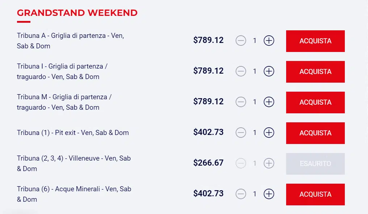The image size is (368, 214).
Task: Add one more Tribuna M ticket
Action: (x=269, y=102)
